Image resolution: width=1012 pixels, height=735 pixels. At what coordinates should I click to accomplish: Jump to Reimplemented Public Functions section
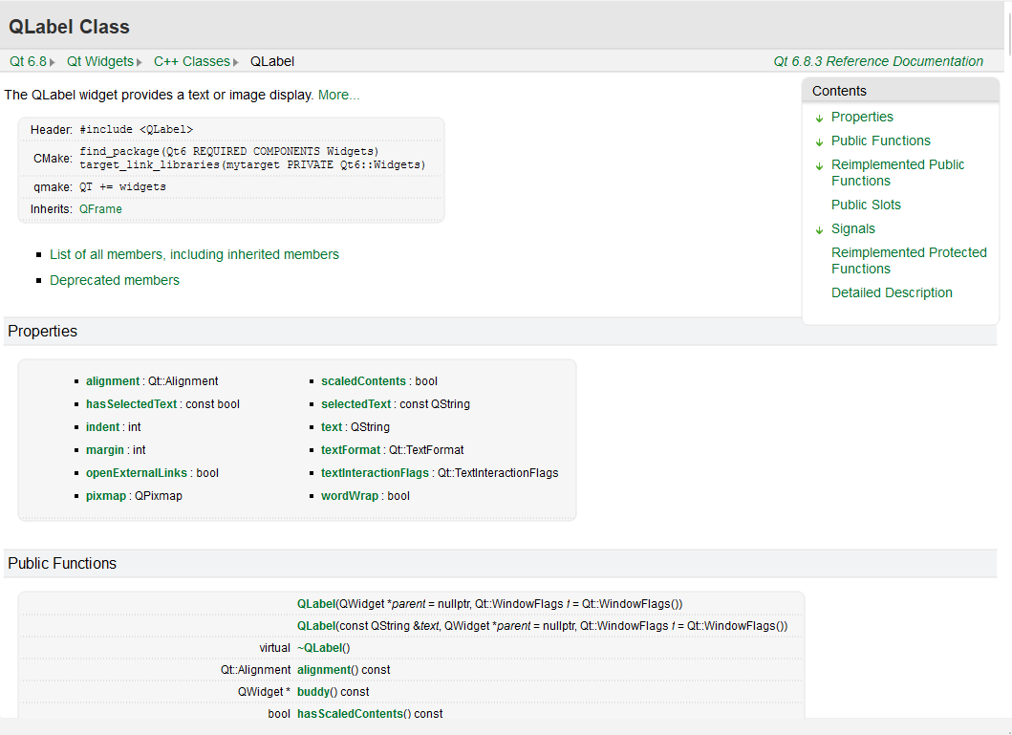897,172
